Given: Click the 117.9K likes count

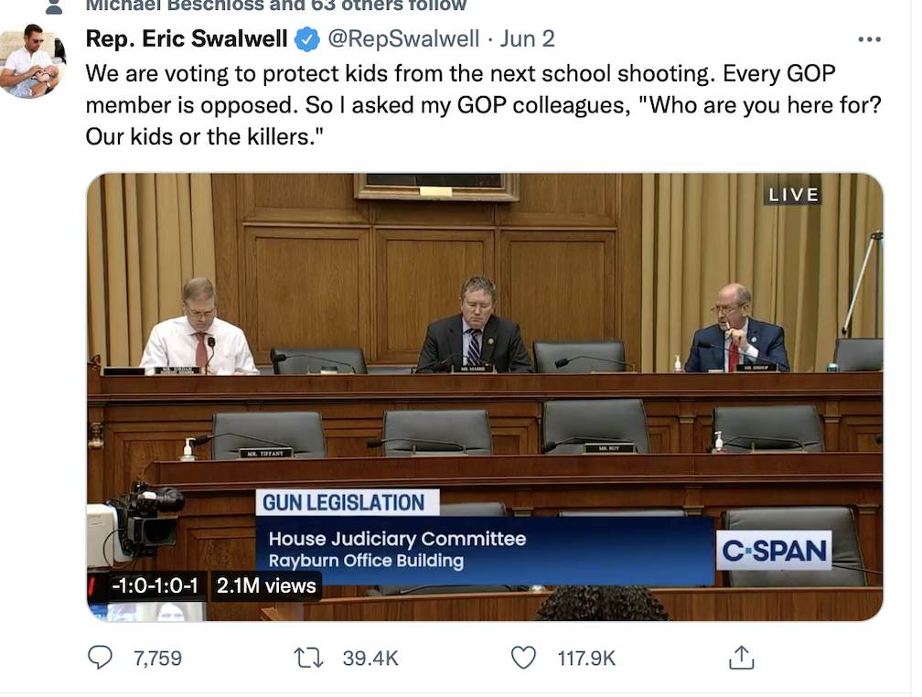Looking at the screenshot, I should click(x=586, y=658).
